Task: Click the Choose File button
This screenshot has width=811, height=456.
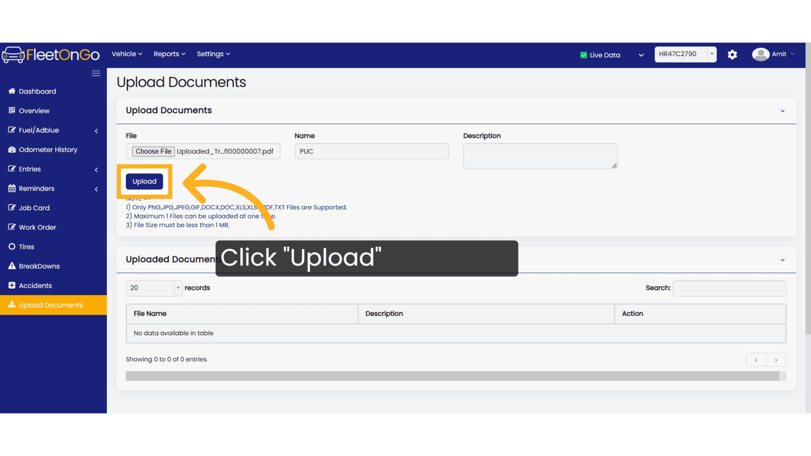Action: 154,151
